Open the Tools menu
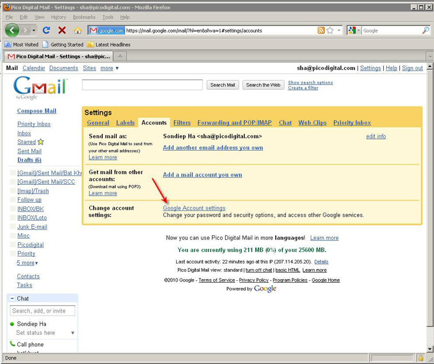 click(x=108, y=17)
